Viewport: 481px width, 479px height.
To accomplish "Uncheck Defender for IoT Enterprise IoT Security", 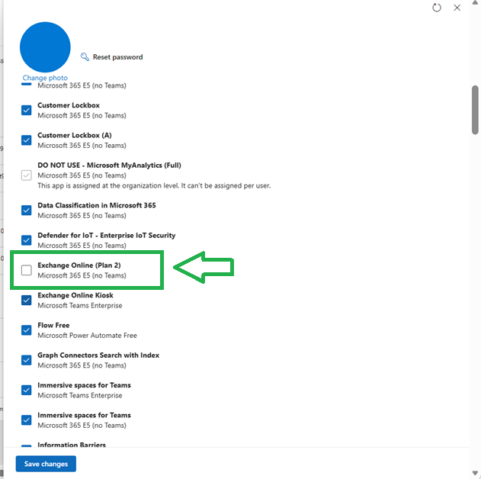I will pyautogui.click(x=27, y=240).
